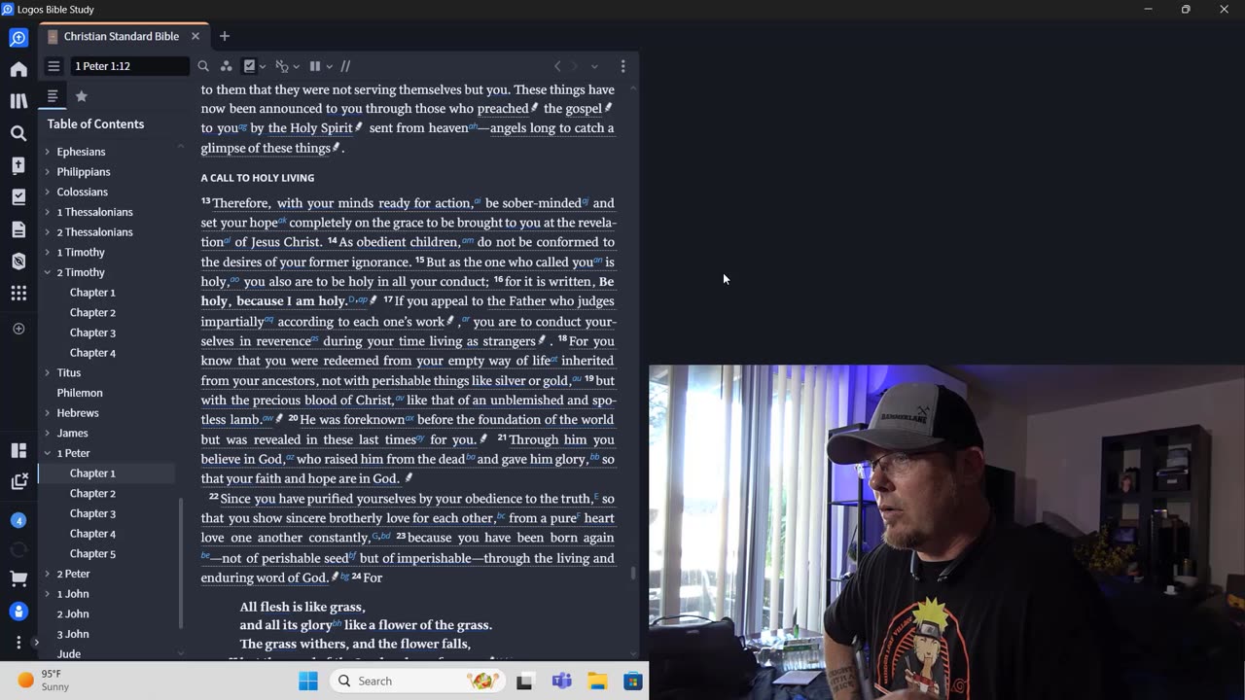
Task: Open the columns view dropdown arrow
Action: coord(329,67)
